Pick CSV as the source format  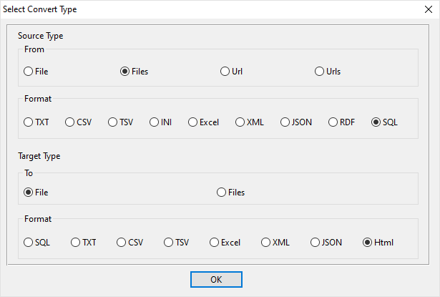[x=70, y=122]
